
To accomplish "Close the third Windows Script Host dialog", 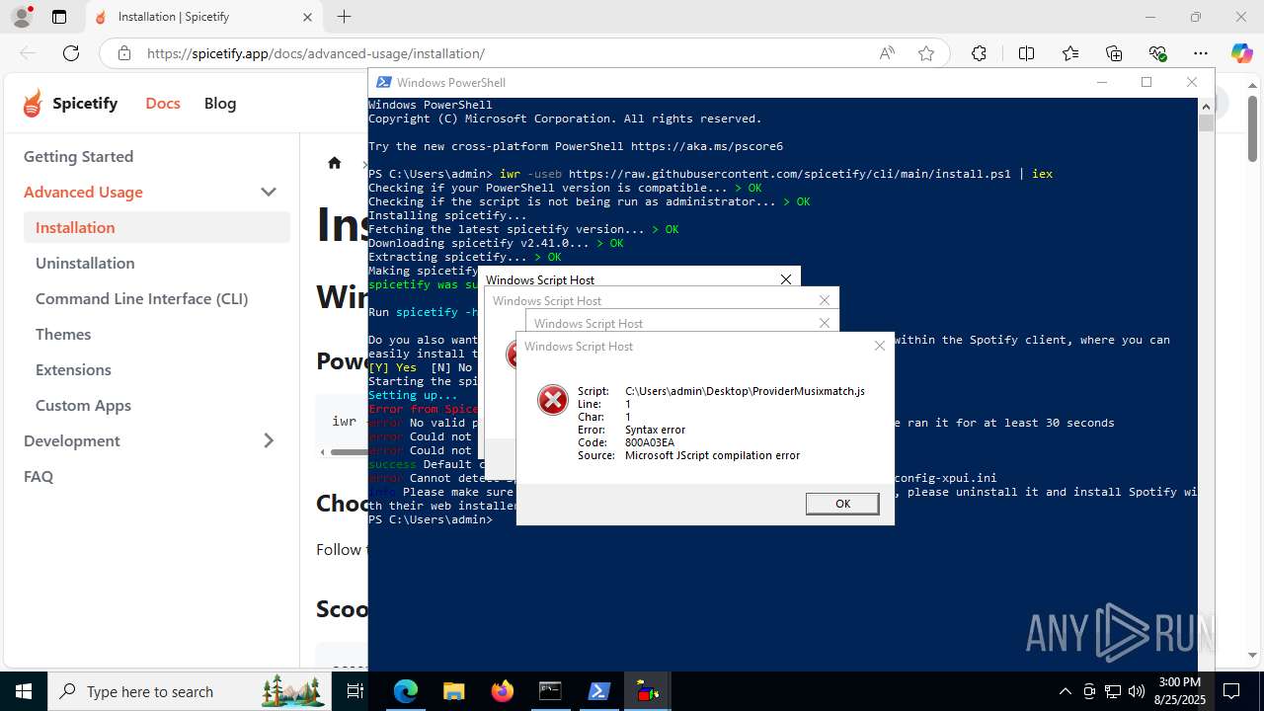I will [x=825, y=323].
